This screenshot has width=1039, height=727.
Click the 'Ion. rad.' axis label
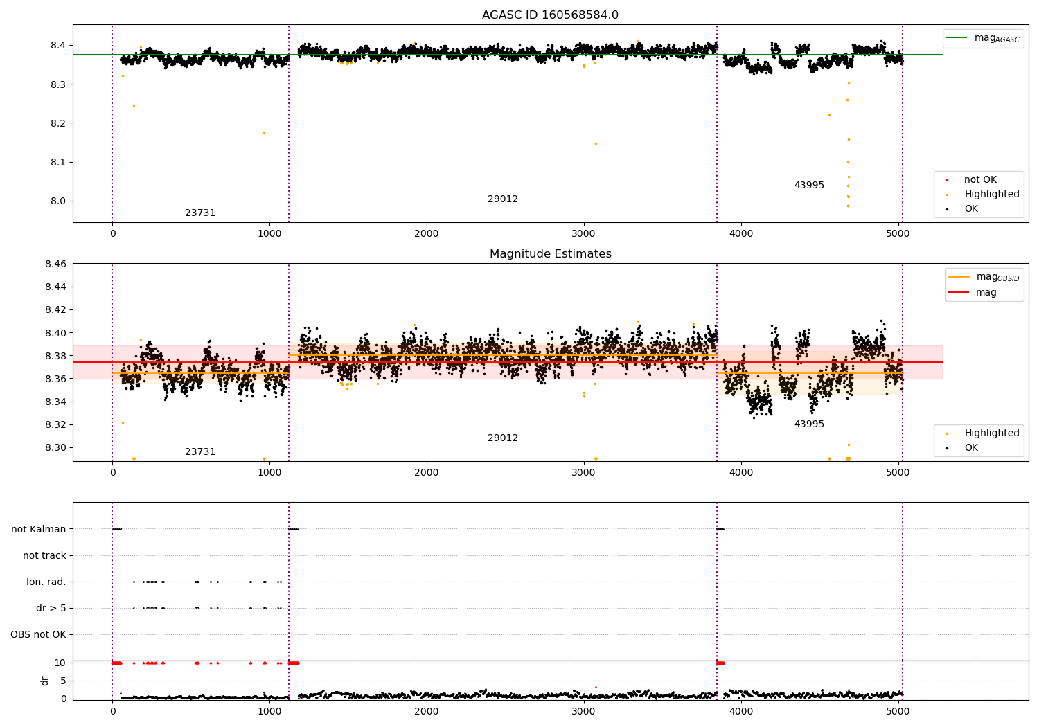pyautogui.click(x=46, y=582)
